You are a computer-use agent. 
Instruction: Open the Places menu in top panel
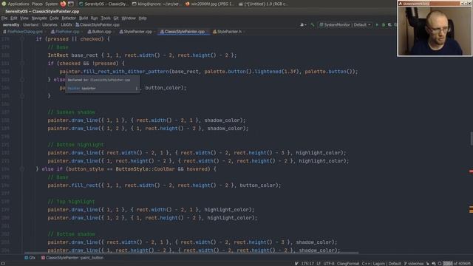(x=37, y=4)
